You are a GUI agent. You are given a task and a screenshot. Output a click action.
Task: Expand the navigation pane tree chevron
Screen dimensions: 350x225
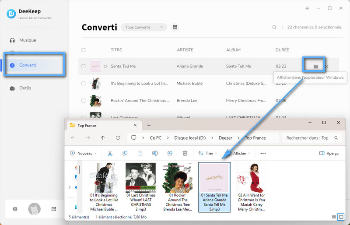click(x=70, y=187)
